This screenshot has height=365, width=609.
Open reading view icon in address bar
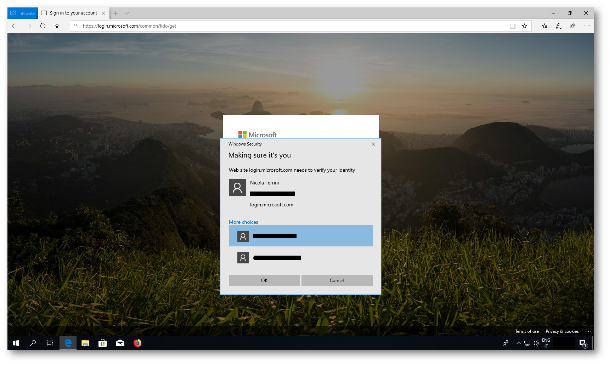(513, 26)
